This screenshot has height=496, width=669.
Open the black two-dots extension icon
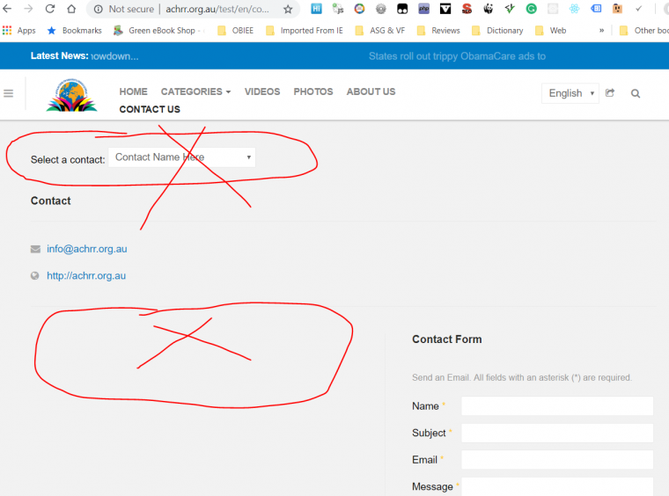click(402, 9)
